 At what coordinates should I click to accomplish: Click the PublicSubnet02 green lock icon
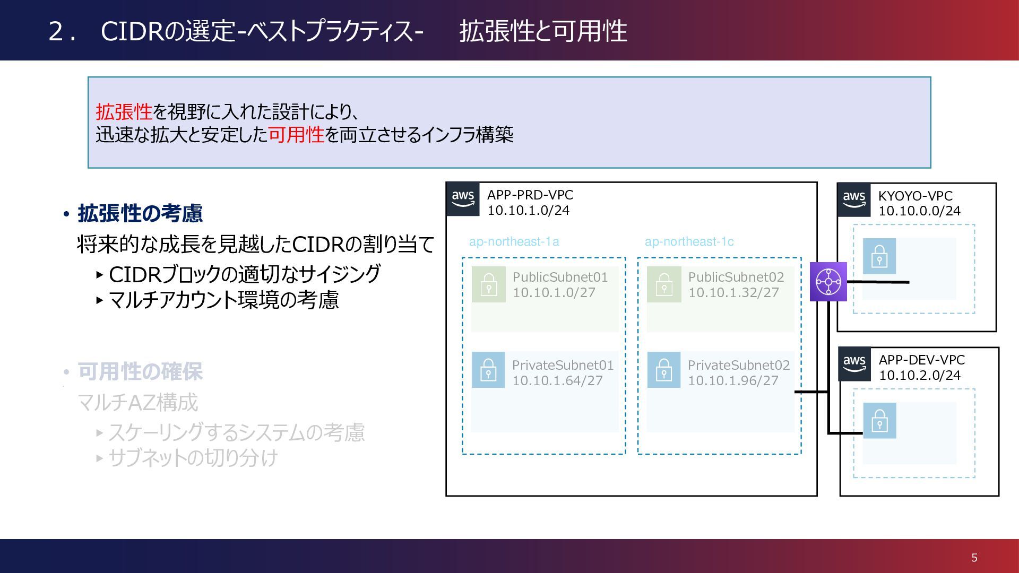coord(663,284)
